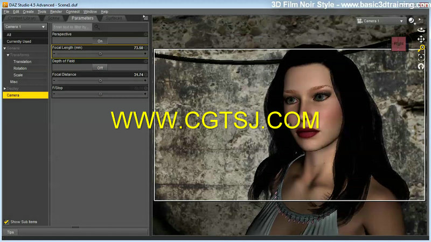Uncheck Show Sub Items checkbox

click(x=6, y=222)
